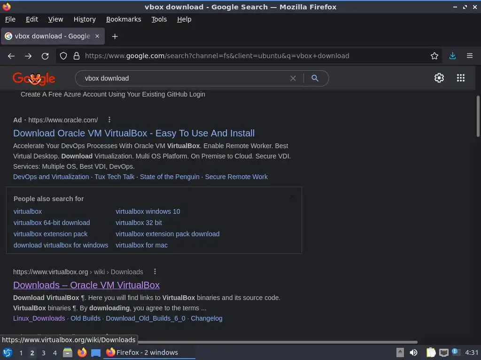
Task: Open Linux_Downloads sitelink
Action: 39,318
